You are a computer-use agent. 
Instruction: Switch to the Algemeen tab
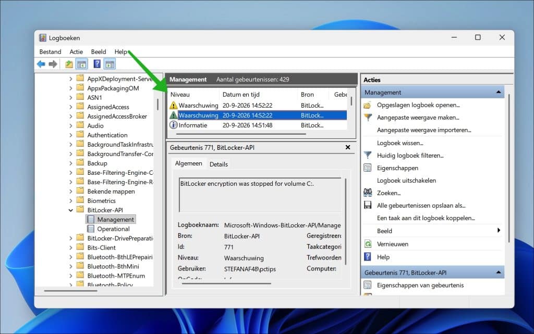click(x=188, y=163)
